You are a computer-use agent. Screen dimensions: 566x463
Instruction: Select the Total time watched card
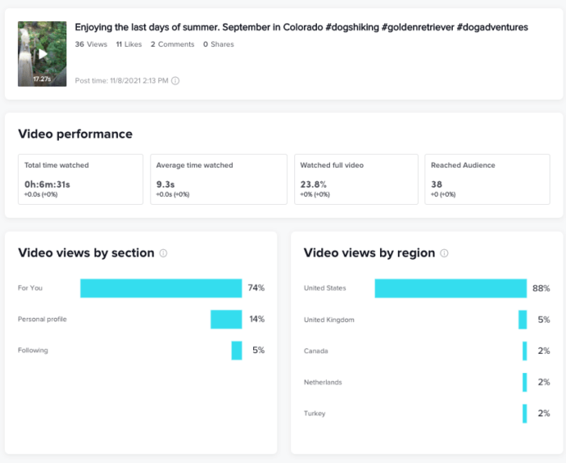(81, 179)
